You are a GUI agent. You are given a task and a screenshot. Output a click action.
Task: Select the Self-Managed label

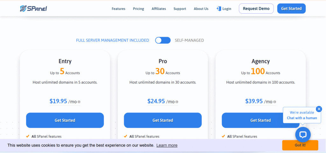click(189, 40)
